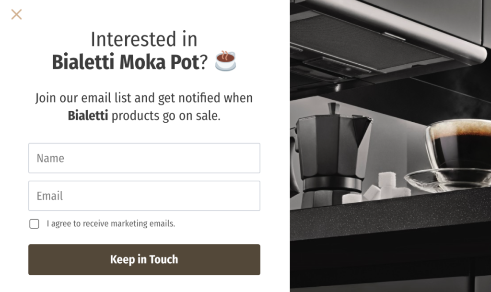The width and height of the screenshot is (491, 292).
Task: Focus the Email input field
Action: pos(144,196)
